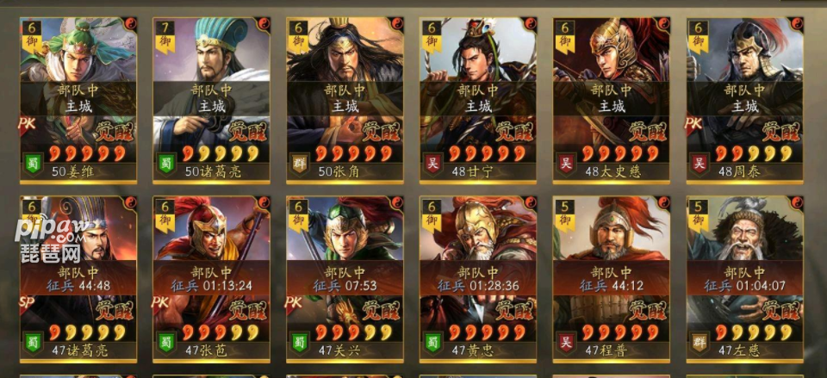Select the 50 姜维 hero card
The height and width of the screenshot is (378, 827).
[x=78, y=100]
